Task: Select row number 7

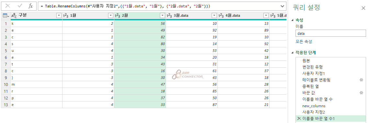Action: [x=6, y=64]
